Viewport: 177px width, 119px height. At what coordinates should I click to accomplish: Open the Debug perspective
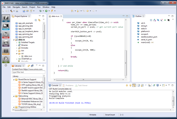point(6,35)
